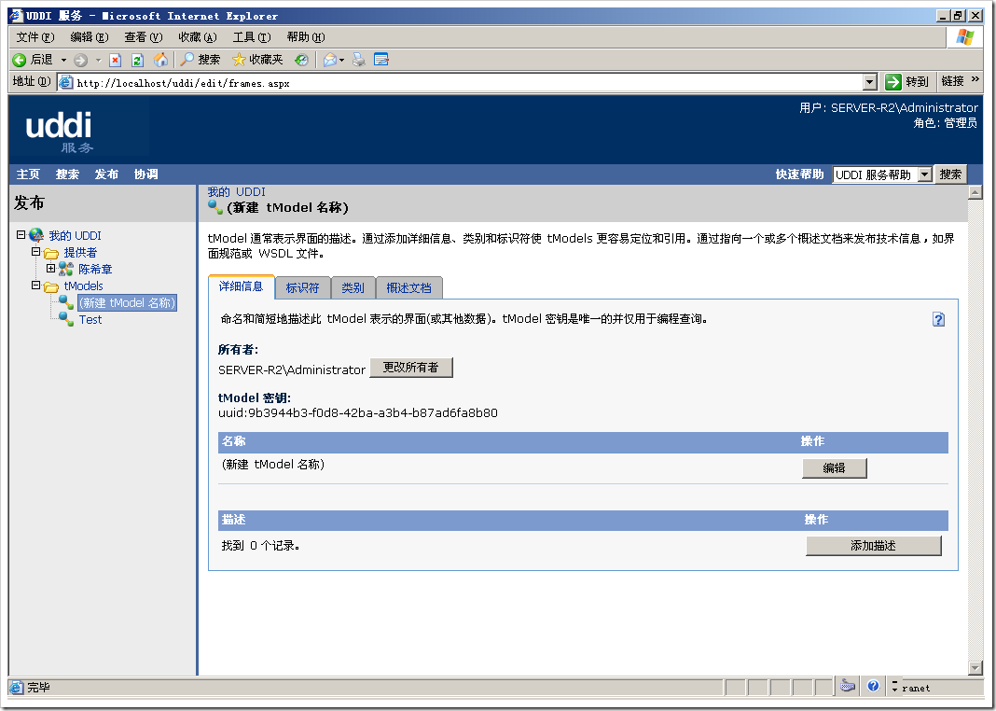Open Favorites (收藏夹) star button
Viewport: 996px width, 711px height.
pos(257,60)
